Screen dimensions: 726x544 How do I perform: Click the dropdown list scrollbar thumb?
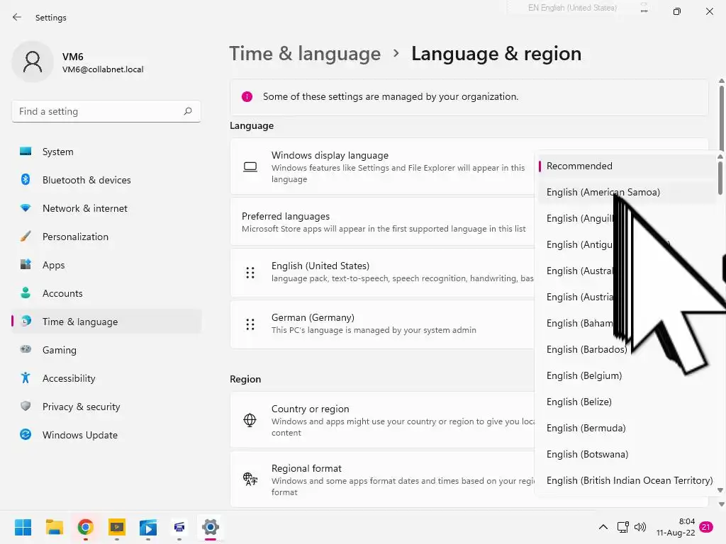(720, 177)
